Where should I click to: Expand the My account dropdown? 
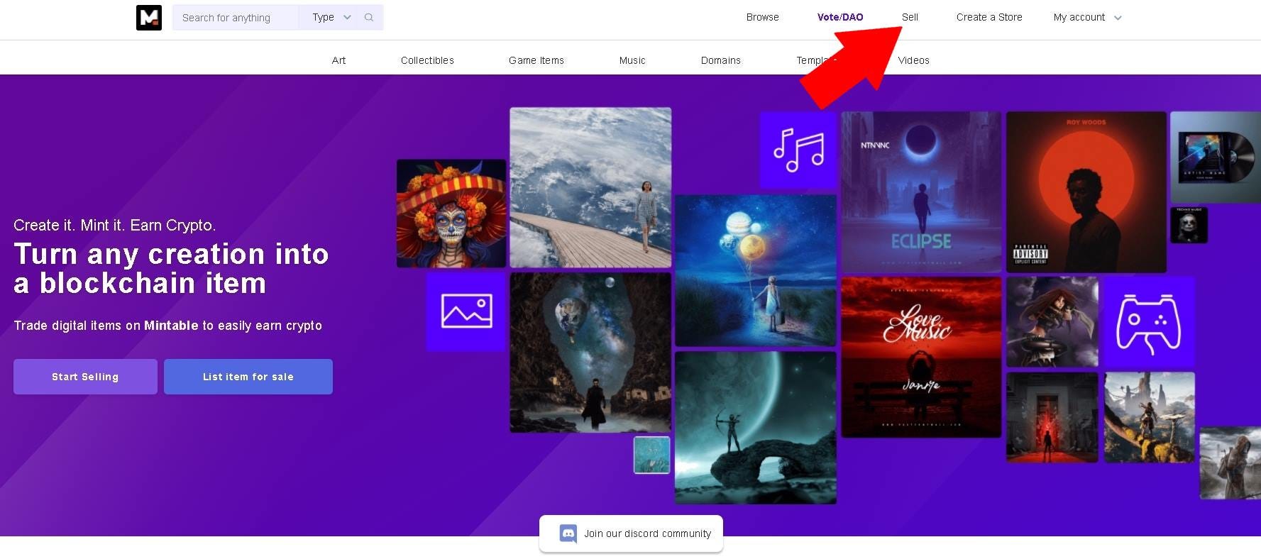click(x=1087, y=17)
